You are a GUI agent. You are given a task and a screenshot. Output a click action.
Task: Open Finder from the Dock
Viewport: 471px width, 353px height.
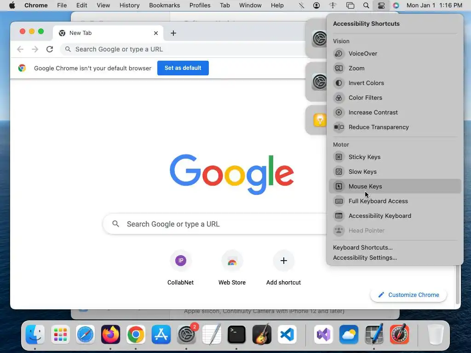coord(35,335)
